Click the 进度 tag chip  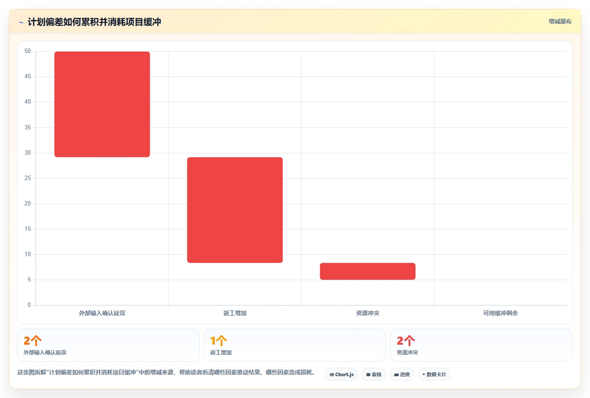point(402,374)
